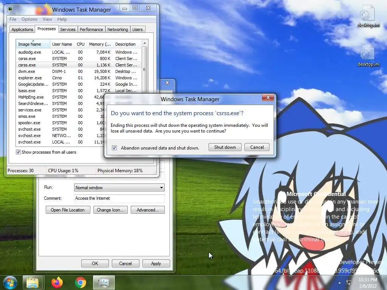This screenshot has width=387, height=290.
Task: Open the File menu in Task Manager
Action: (x=13, y=19)
